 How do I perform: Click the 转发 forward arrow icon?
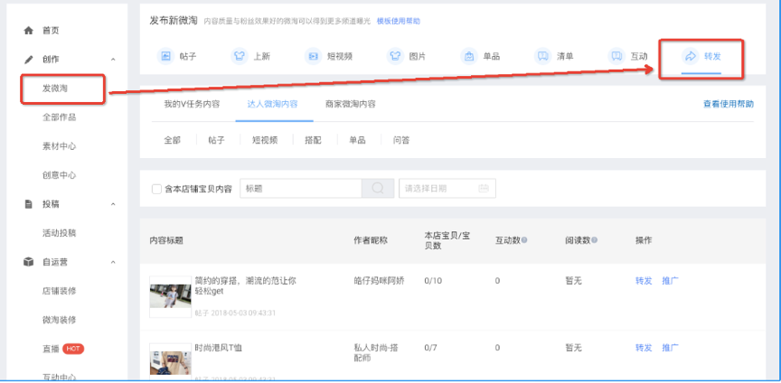690,56
